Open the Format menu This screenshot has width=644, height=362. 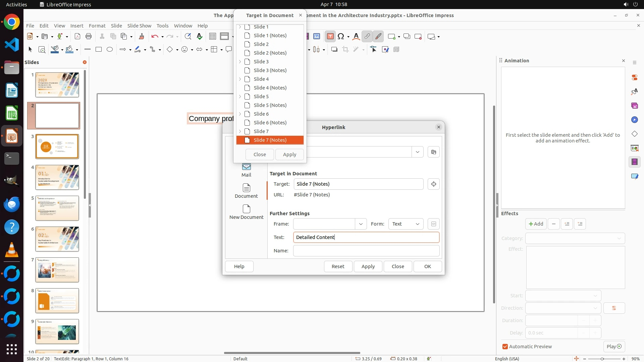[x=97, y=26]
